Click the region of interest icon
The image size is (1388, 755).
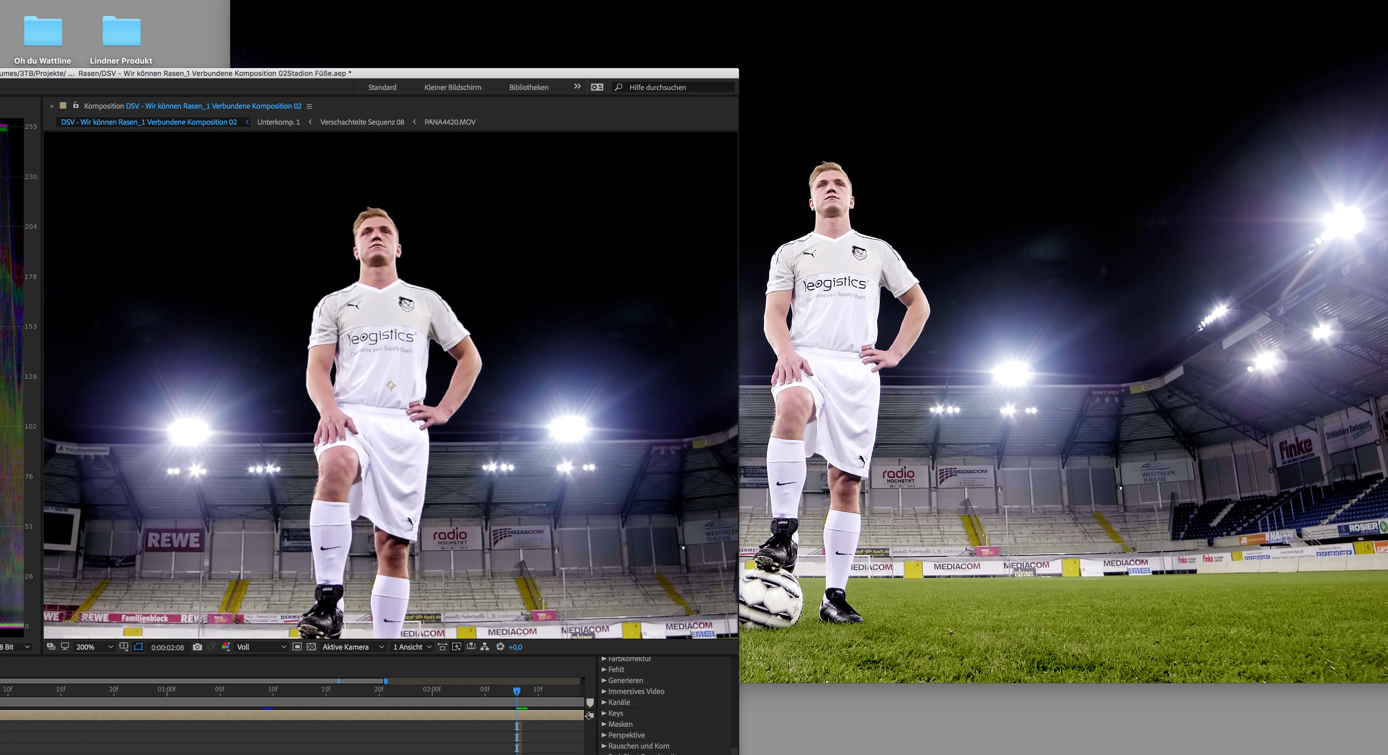(x=297, y=647)
